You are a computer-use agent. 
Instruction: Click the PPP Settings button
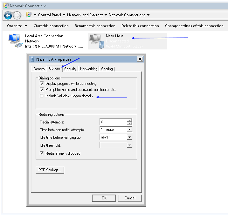[x=50, y=170]
